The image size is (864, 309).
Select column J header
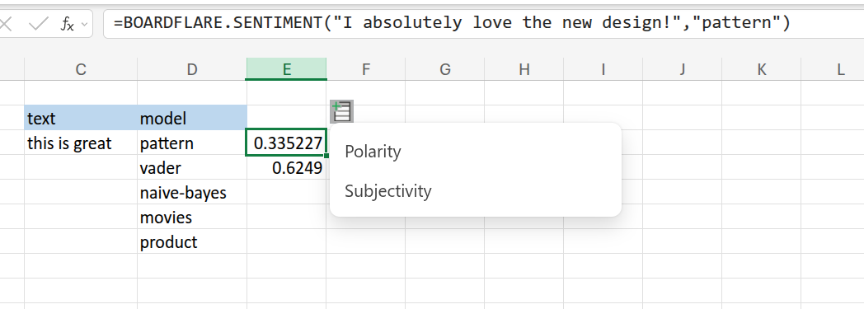tap(682, 69)
